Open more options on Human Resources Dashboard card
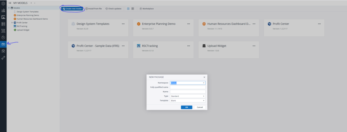This screenshot has height=132, width=347. pos(254,24)
